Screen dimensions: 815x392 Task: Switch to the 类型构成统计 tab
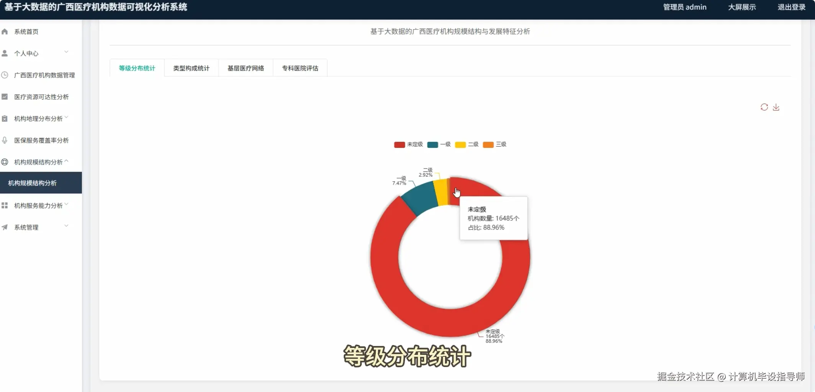191,68
